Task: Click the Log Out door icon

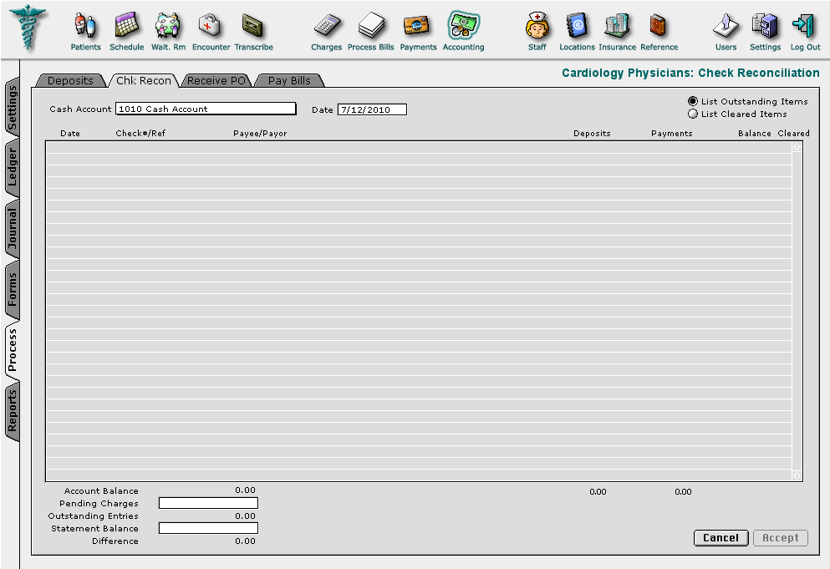Action: coord(805,26)
